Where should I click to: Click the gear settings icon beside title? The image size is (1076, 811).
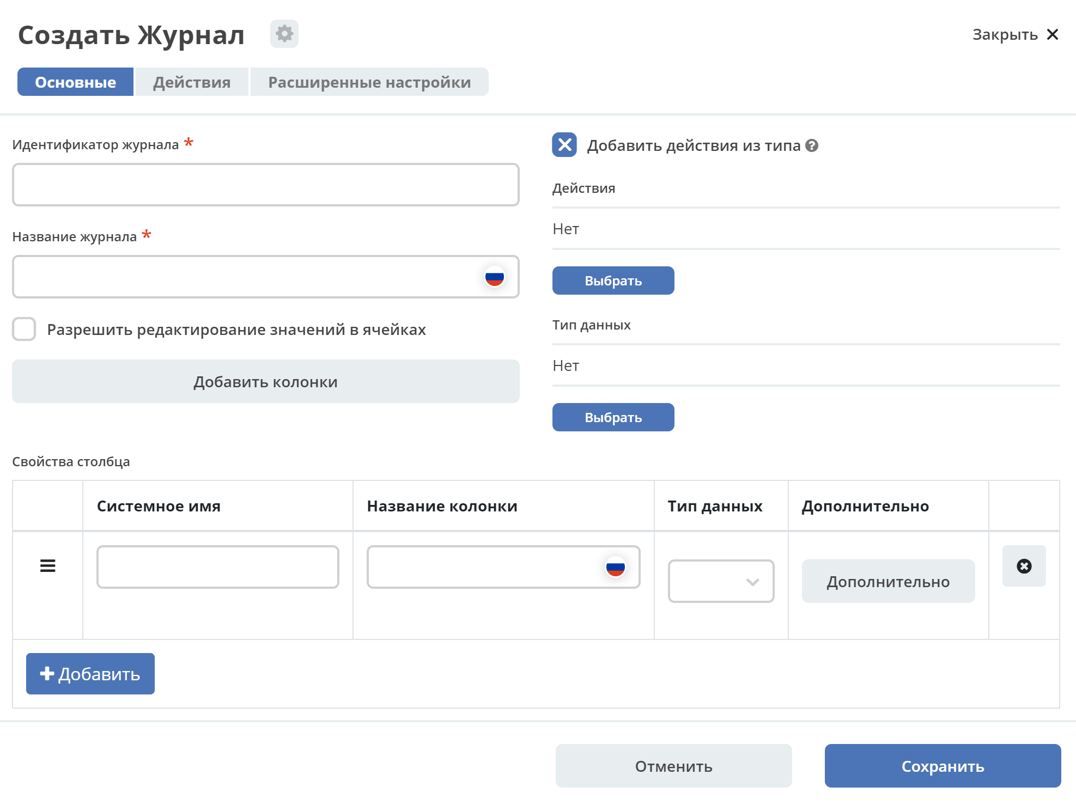[284, 34]
